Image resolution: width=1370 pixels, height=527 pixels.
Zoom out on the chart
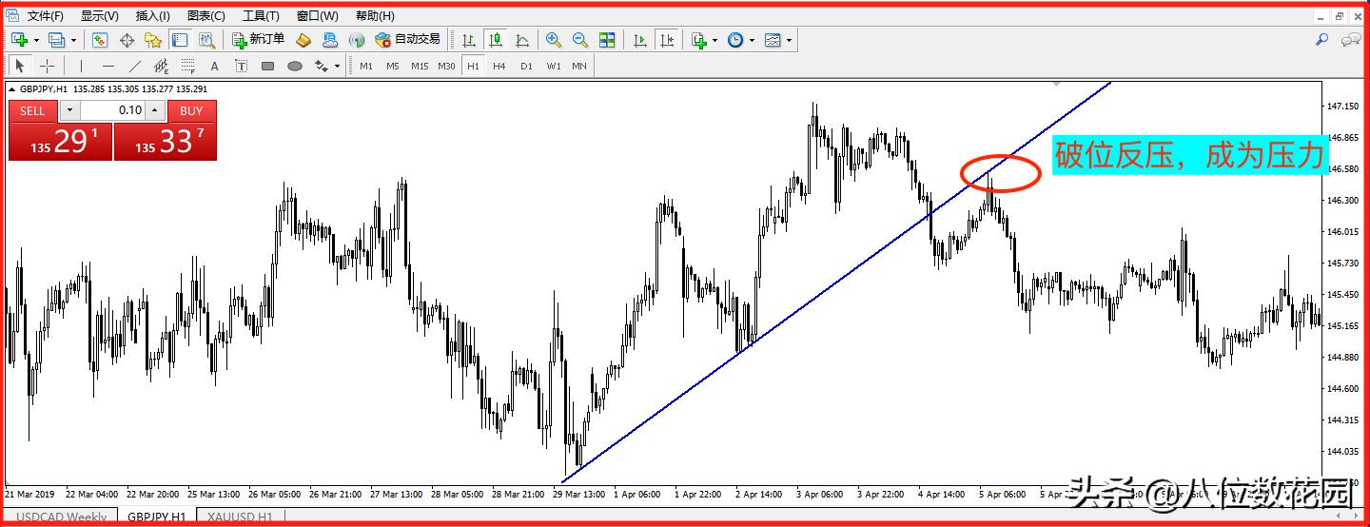pyautogui.click(x=579, y=40)
